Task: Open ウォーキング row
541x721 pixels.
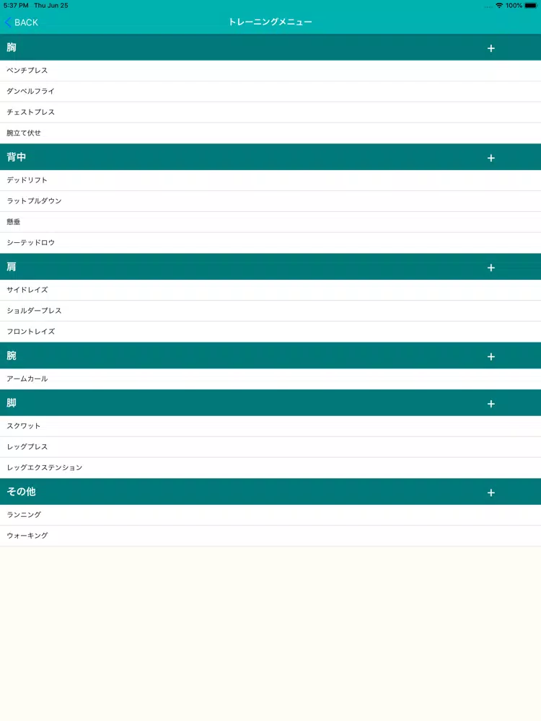Action: pos(270,536)
